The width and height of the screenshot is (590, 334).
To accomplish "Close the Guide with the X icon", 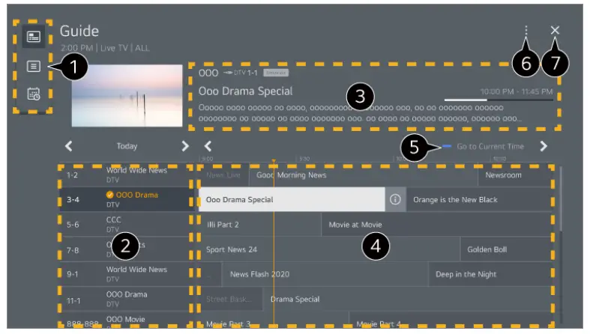I will click(555, 31).
